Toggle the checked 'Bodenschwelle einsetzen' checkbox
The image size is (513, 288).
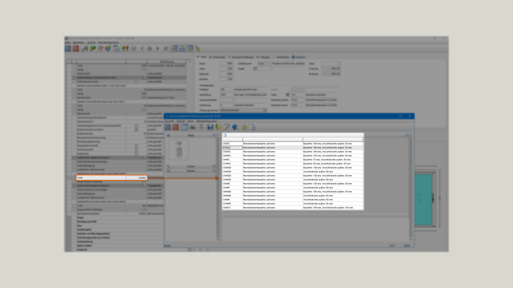[136, 130]
